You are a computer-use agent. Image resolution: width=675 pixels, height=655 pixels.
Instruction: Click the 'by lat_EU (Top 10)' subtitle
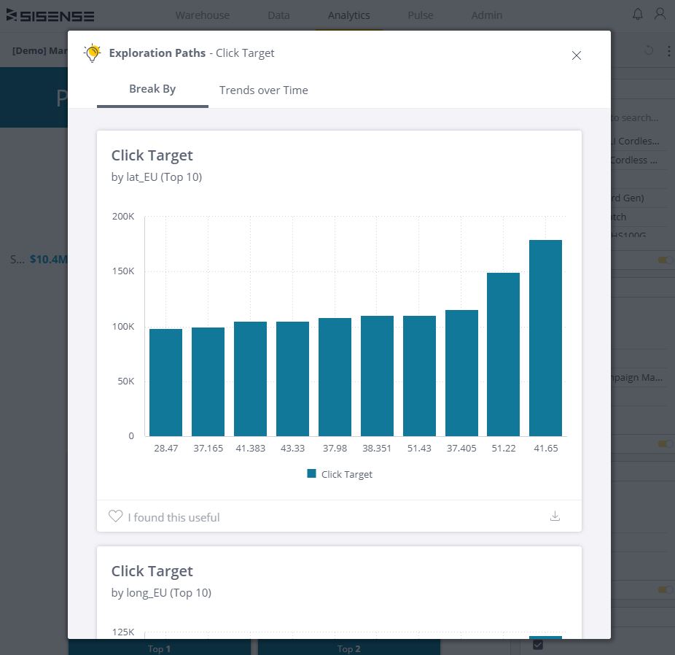pos(156,177)
